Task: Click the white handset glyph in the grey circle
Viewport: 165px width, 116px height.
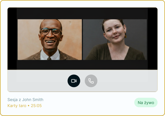Action: [91, 81]
